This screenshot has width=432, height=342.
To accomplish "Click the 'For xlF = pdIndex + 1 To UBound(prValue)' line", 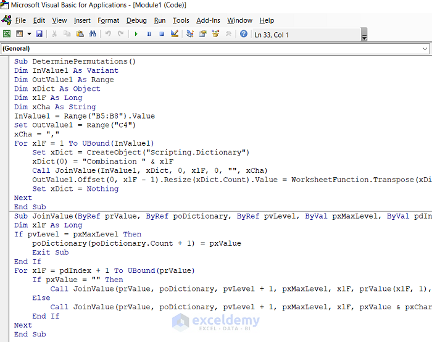I will [x=104, y=270].
